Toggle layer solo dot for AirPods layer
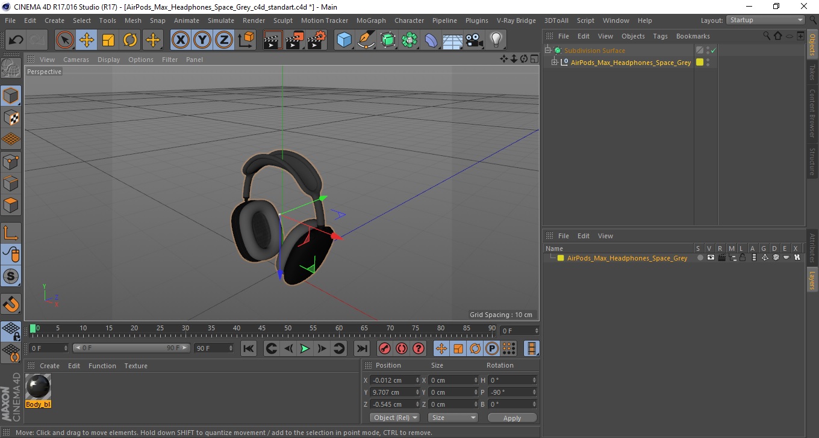819x438 pixels. tap(700, 258)
